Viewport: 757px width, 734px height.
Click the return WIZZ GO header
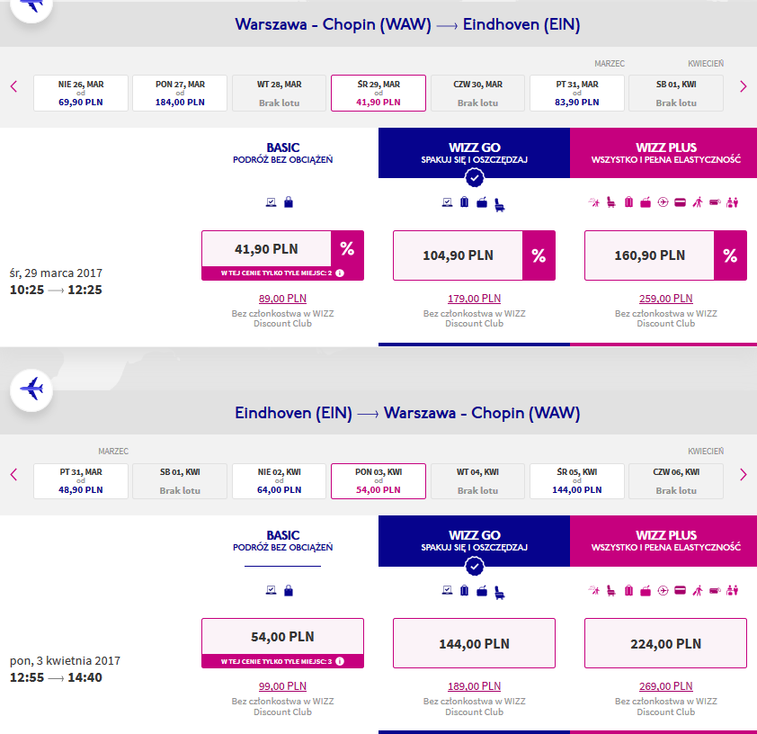point(474,541)
